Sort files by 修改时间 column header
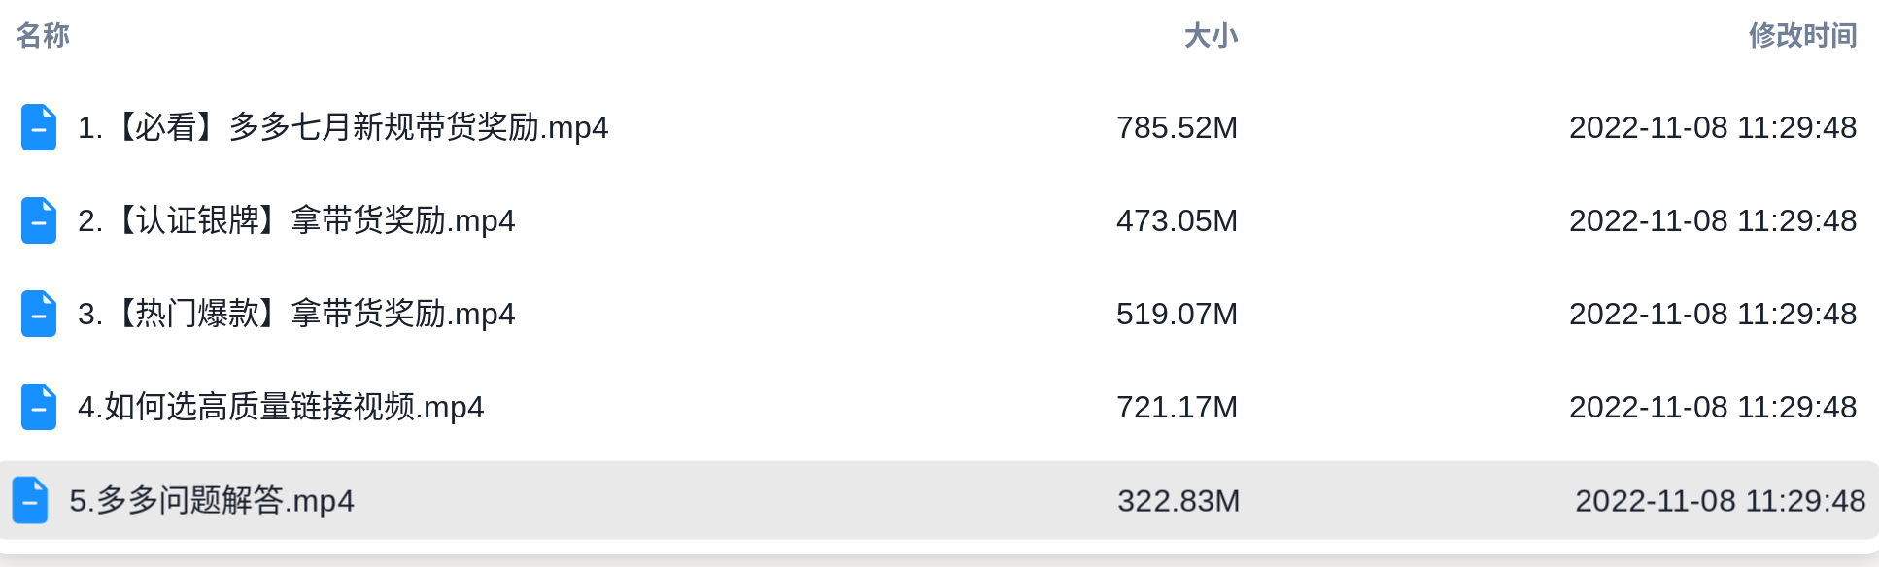The height and width of the screenshot is (567, 1879). 1803,35
